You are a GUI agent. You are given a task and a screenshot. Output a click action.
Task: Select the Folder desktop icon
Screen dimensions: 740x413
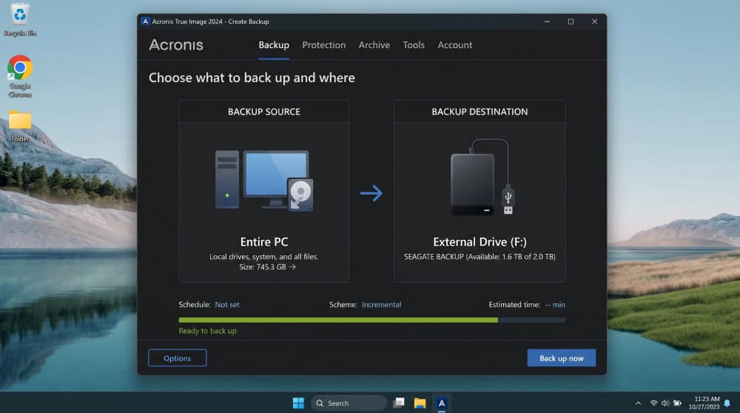coord(20,126)
